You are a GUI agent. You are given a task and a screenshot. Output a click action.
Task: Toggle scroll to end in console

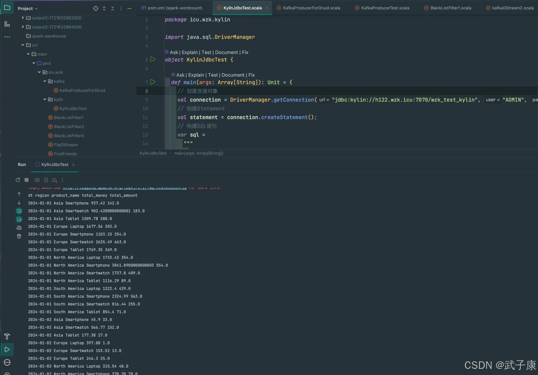point(19,219)
